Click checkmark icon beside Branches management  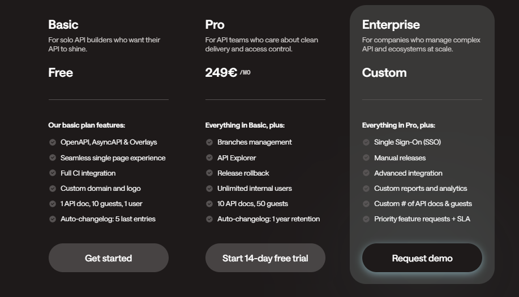coord(209,142)
